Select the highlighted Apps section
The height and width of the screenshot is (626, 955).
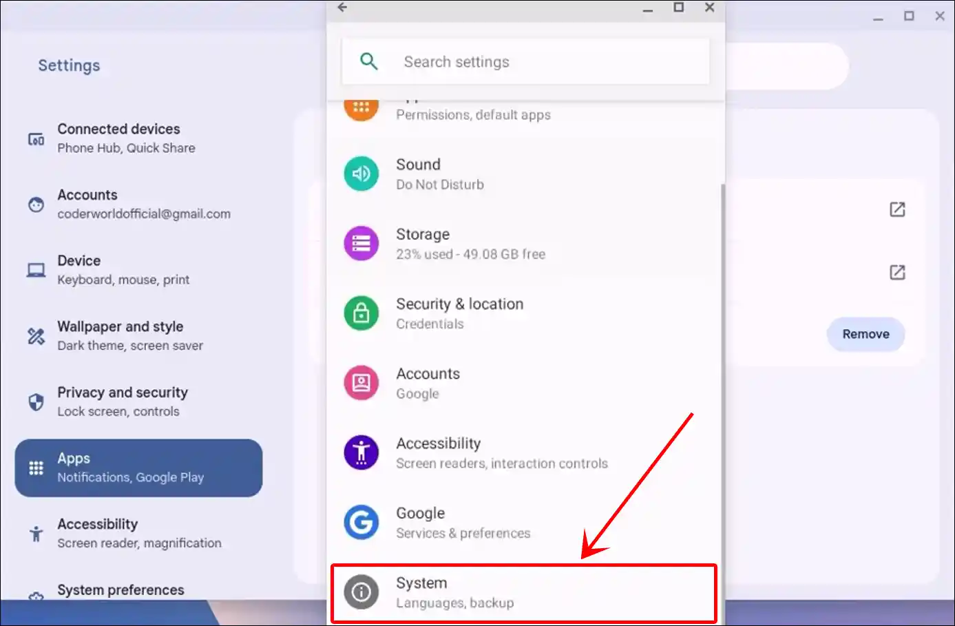pyautogui.click(x=138, y=468)
